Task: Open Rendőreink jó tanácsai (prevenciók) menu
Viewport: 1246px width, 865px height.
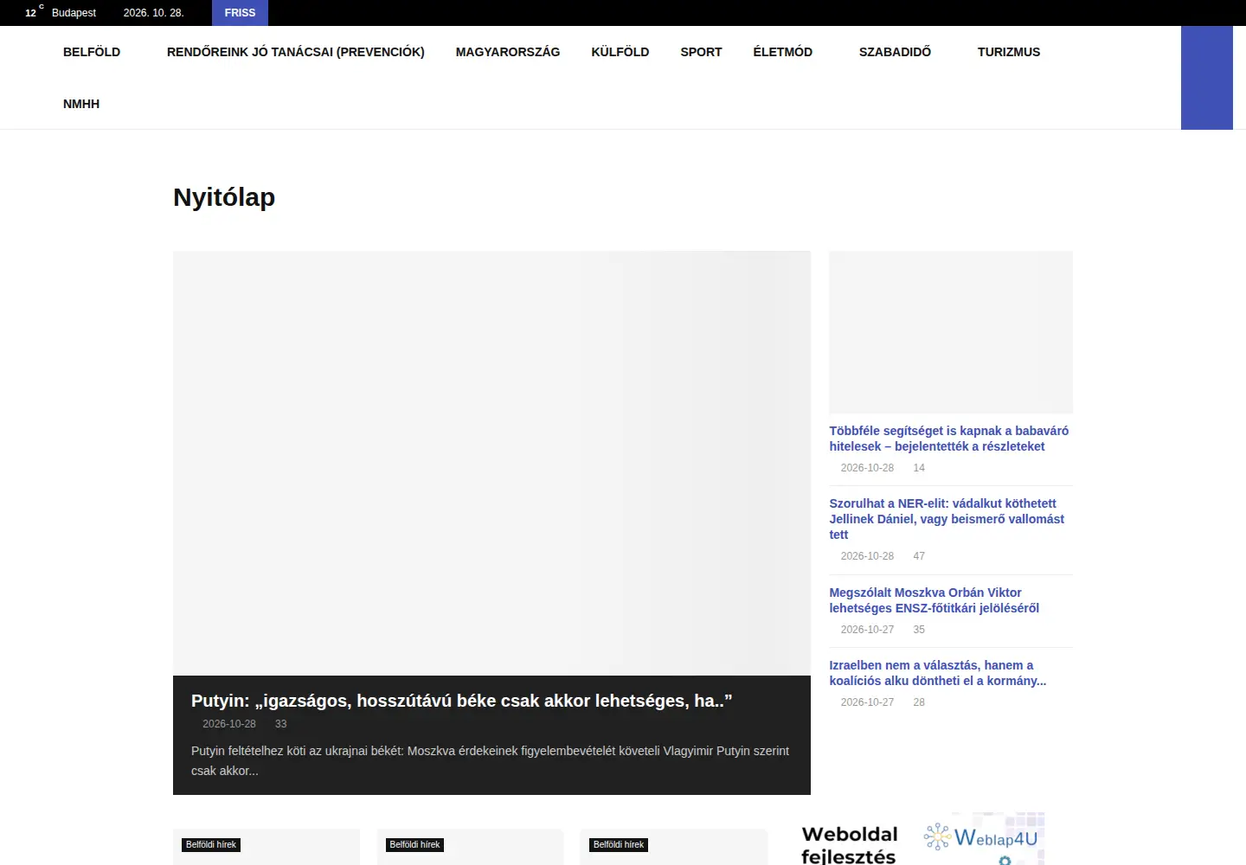Action: click(296, 52)
